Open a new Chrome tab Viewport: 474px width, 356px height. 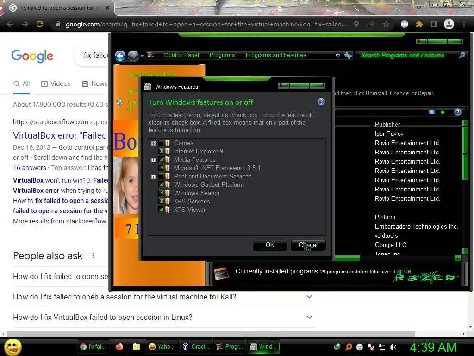pyautogui.click(x=125, y=8)
